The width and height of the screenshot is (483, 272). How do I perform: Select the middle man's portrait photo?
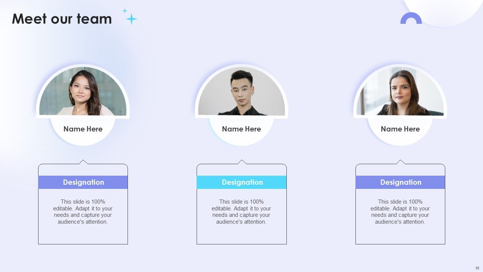pyautogui.click(x=241, y=91)
